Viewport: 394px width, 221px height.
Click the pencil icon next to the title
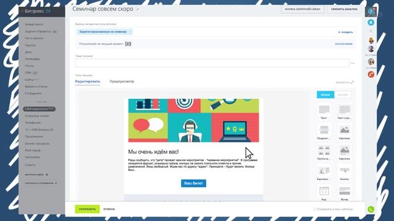click(137, 9)
